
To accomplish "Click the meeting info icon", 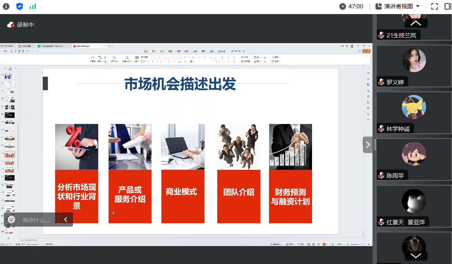I will [x=6, y=6].
